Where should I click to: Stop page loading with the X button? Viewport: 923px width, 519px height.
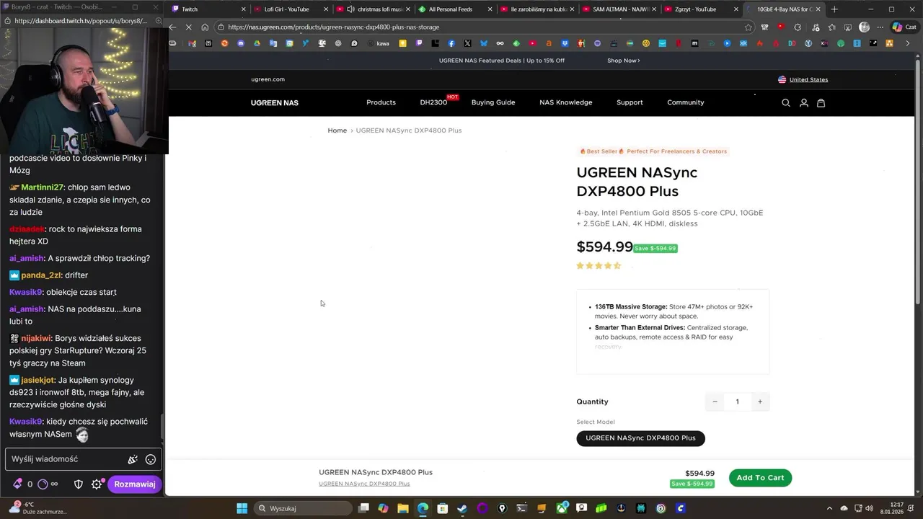(x=188, y=27)
